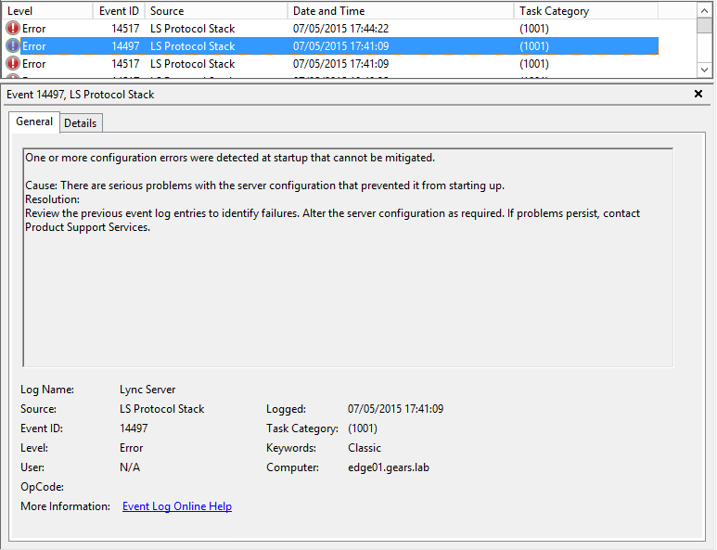Screen dimensions: 717x550
Task: Open Event Log Online Help link
Action: pyautogui.click(x=177, y=506)
